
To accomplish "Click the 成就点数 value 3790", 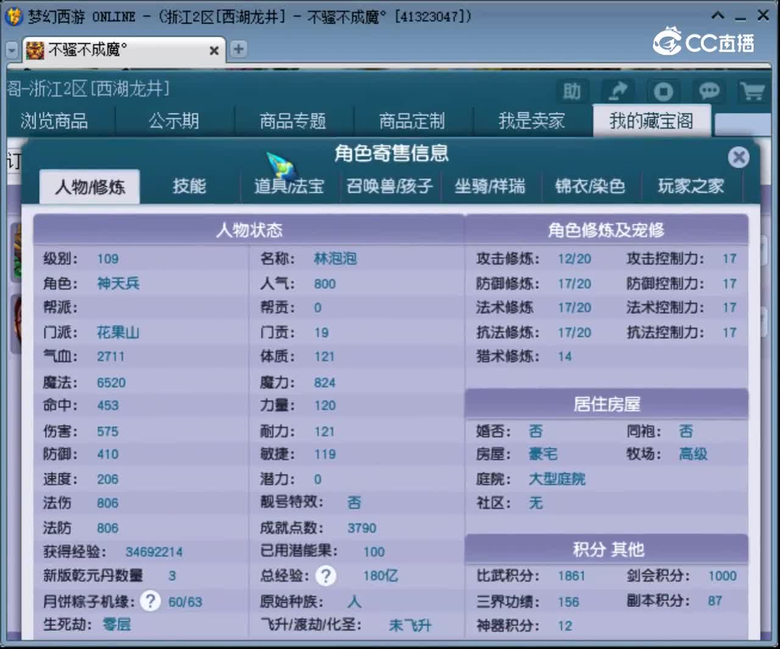I will tap(361, 528).
